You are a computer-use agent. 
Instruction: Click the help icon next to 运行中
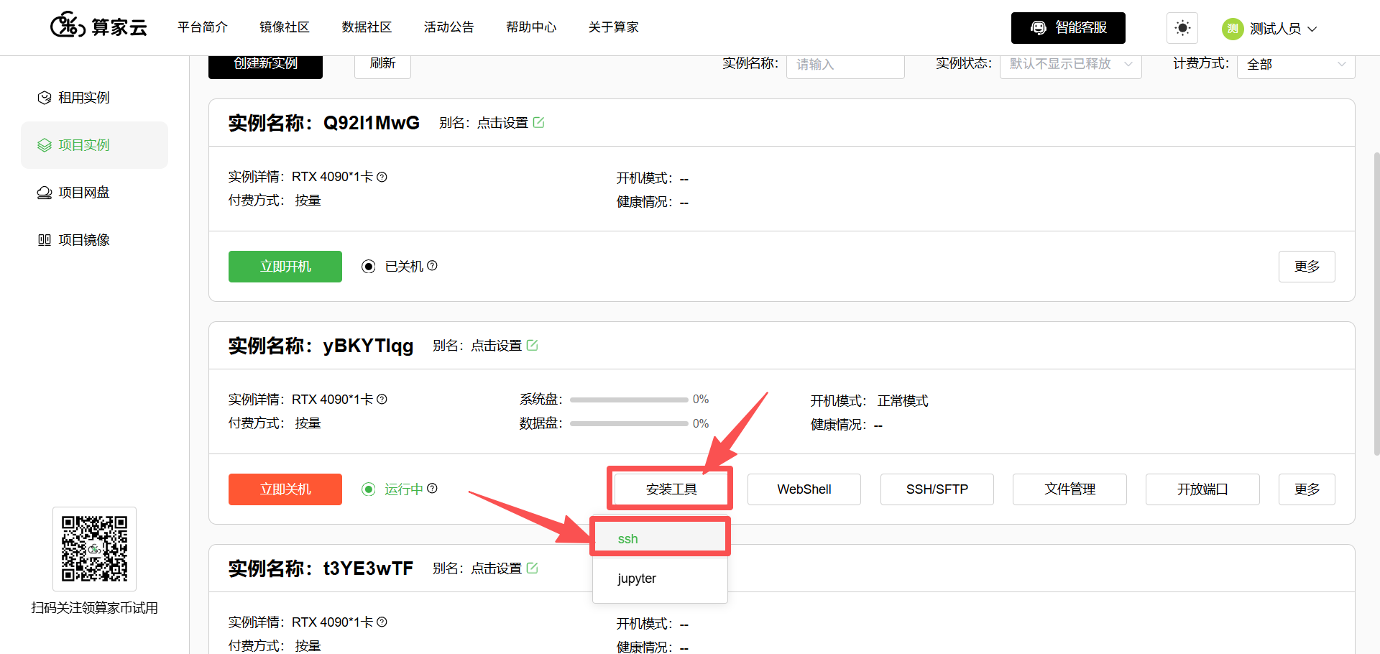click(x=432, y=489)
